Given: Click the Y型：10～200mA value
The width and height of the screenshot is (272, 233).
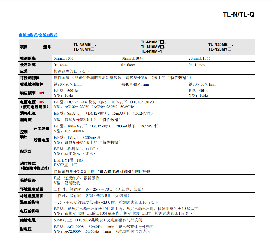Looking at the screenshot, I should click(69, 131).
